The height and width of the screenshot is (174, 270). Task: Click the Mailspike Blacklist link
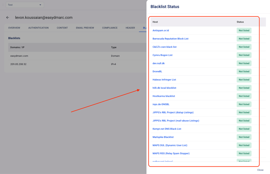tap(163, 137)
